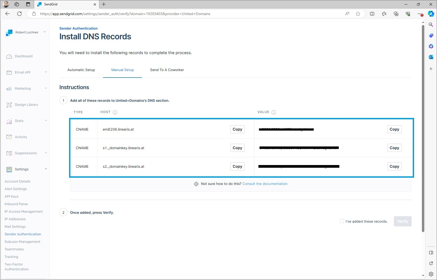This screenshot has height=280, width=437.
Task: Click the info icon next to HOST
Action: pos(115,112)
